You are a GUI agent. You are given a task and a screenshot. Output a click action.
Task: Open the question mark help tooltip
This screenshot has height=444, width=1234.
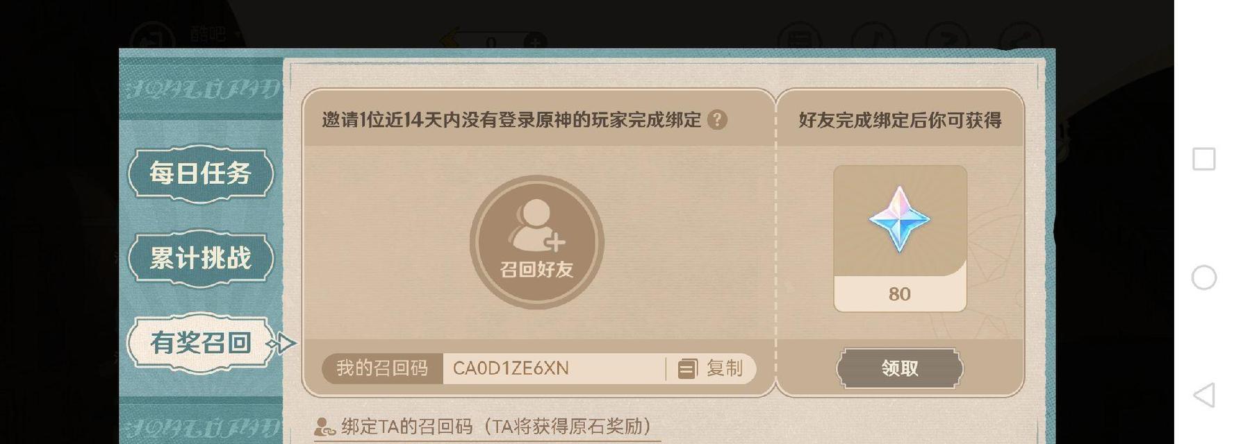click(x=717, y=120)
